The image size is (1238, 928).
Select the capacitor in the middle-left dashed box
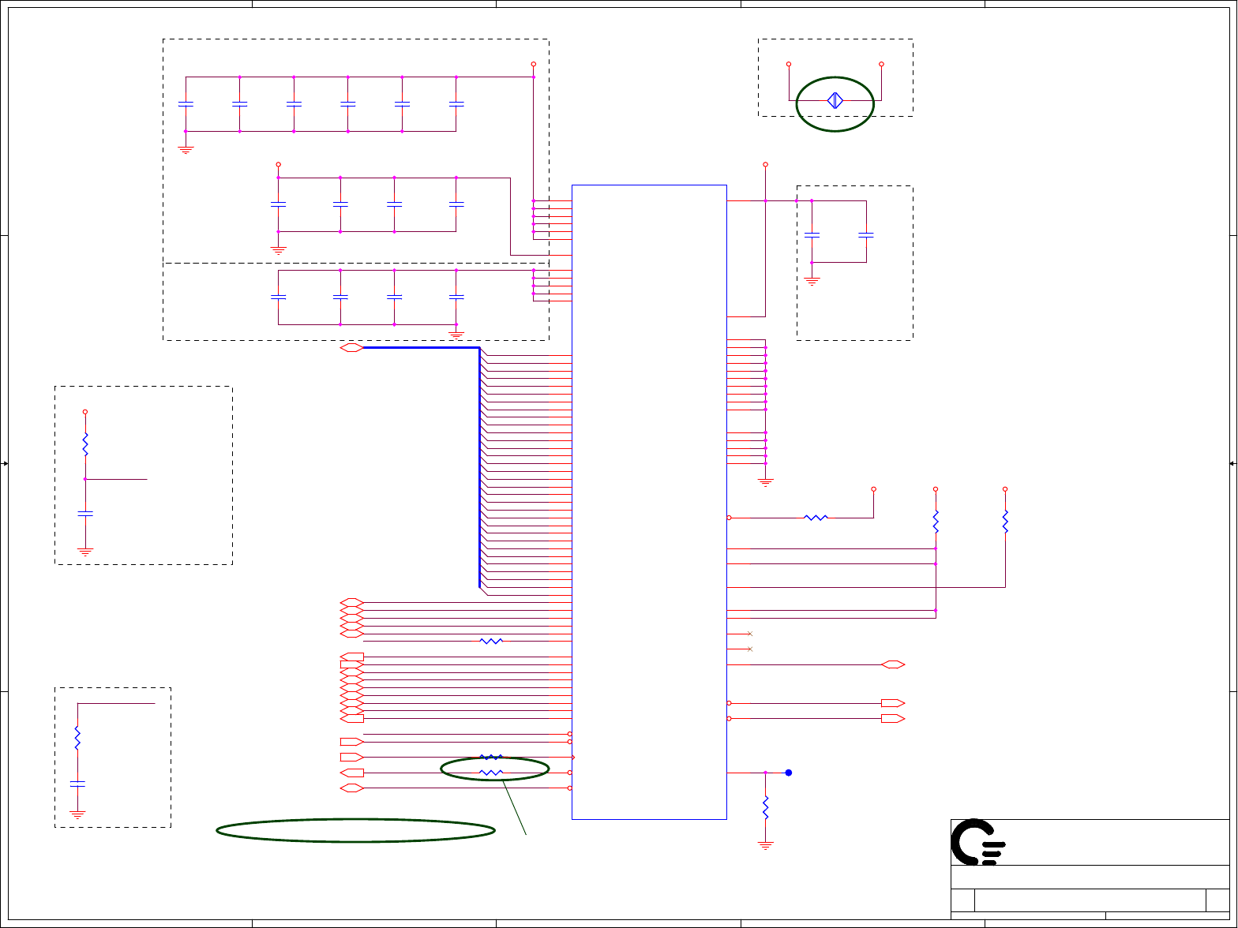[85, 514]
